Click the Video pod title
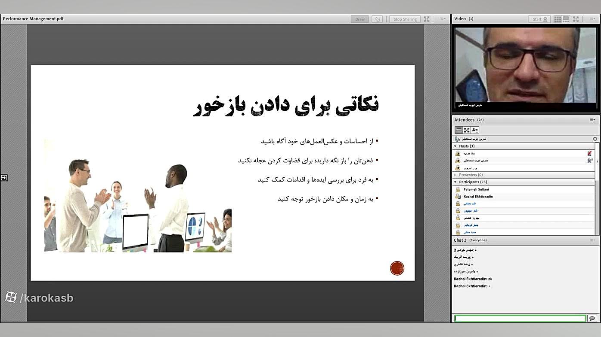Viewport: 601px width, 337px height. point(460,19)
